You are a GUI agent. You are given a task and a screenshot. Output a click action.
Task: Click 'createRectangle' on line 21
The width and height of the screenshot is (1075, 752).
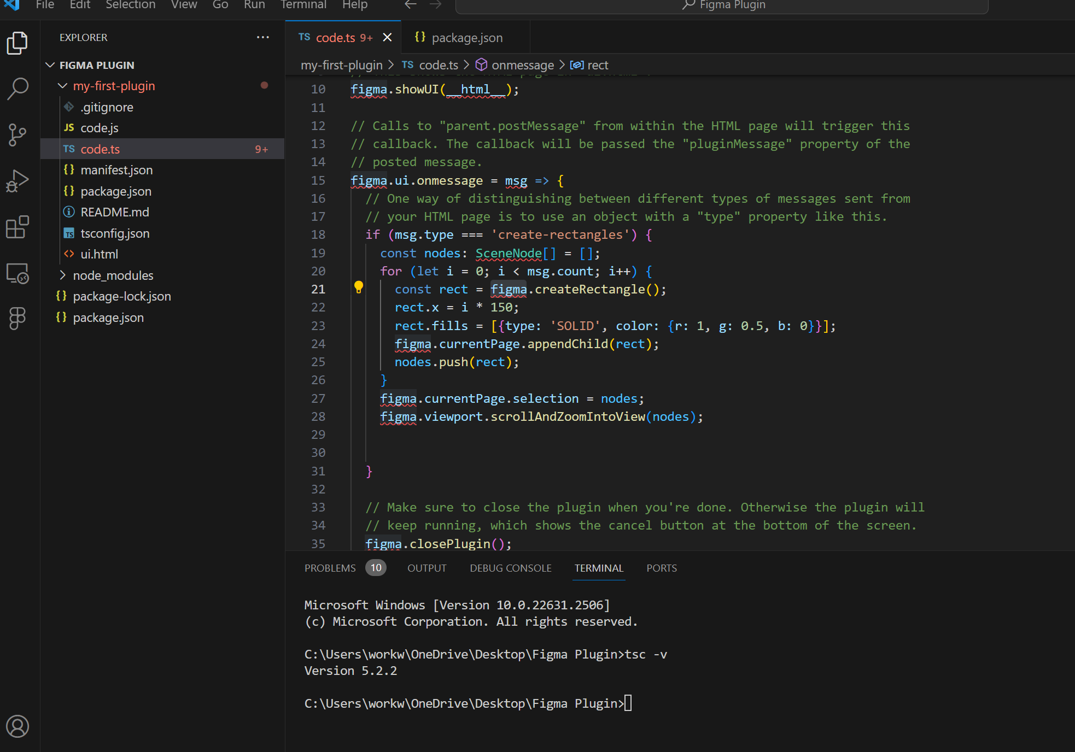tap(590, 289)
